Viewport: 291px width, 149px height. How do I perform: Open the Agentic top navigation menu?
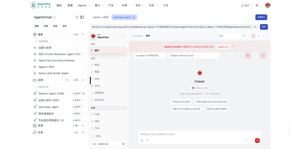coord(84,5)
